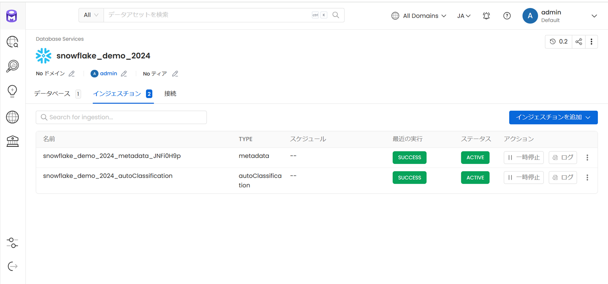Open the admin owner link
608x284 pixels.
(109, 73)
